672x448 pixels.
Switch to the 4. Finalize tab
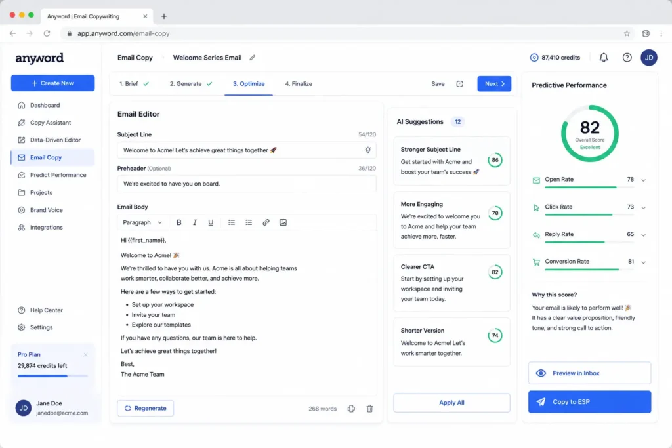tap(299, 84)
